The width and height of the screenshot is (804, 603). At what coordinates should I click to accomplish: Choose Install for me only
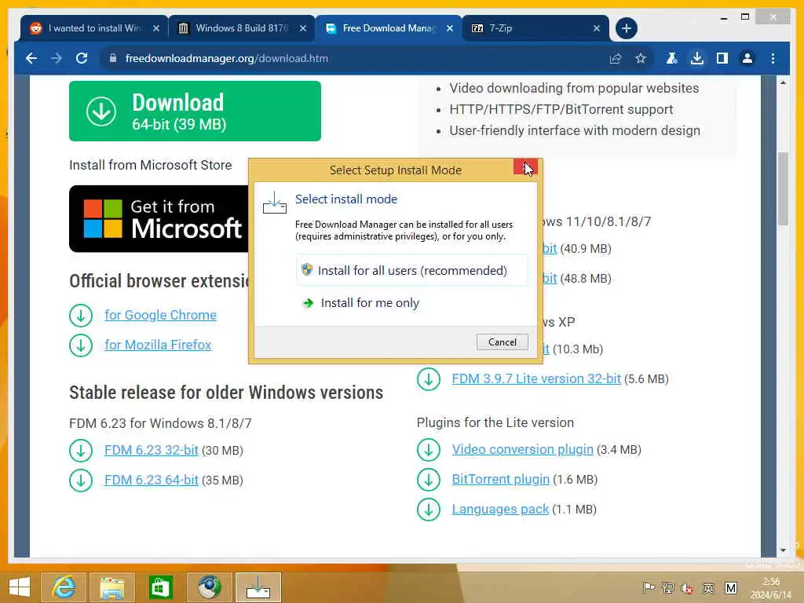tap(411, 302)
